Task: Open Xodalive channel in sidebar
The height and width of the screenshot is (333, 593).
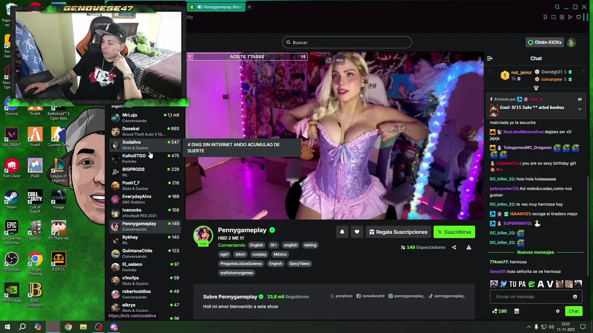Action: click(x=145, y=145)
